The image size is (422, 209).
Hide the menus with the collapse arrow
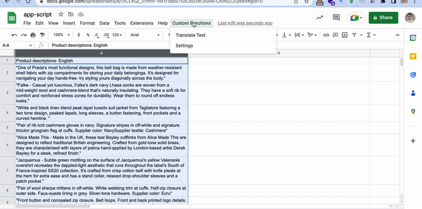[x=397, y=35]
